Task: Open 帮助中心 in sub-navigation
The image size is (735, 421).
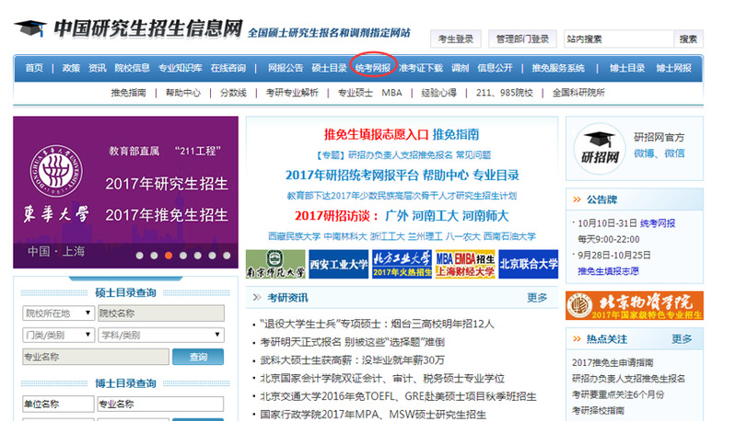Action: 183,93
